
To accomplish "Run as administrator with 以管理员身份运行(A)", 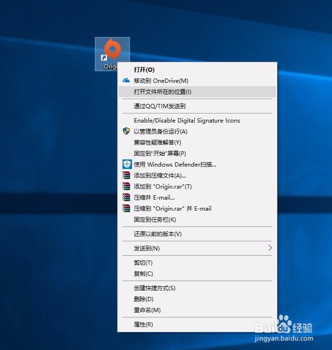I will pyautogui.click(x=197, y=132).
